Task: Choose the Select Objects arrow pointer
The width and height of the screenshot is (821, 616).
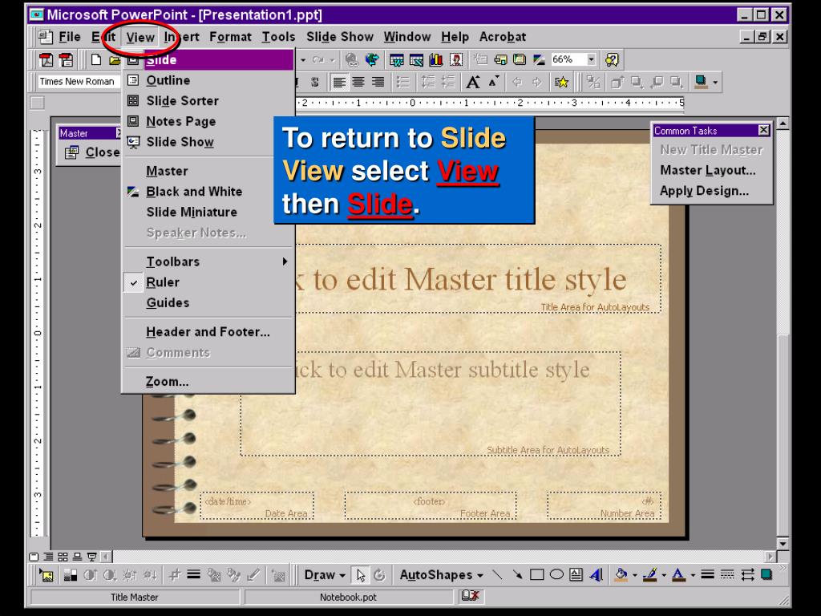Action: pos(361,575)
